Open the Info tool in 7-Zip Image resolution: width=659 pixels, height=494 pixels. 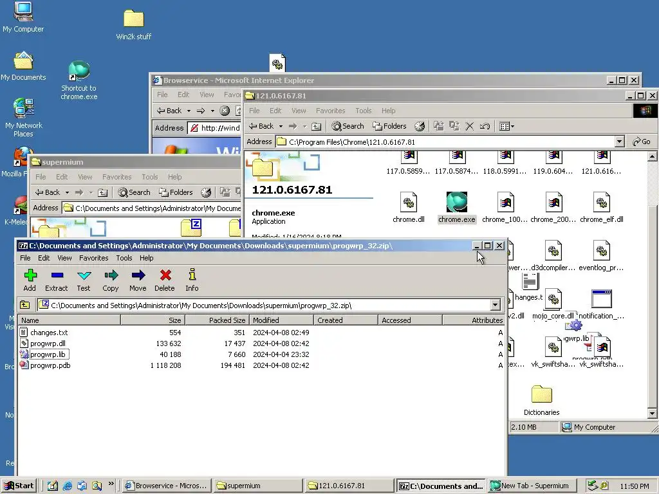[192, 280]
